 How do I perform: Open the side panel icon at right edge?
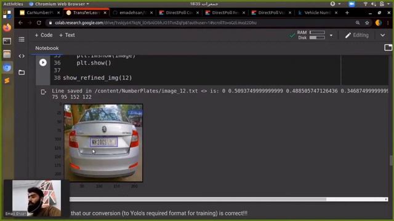click(x=388, y=48)
